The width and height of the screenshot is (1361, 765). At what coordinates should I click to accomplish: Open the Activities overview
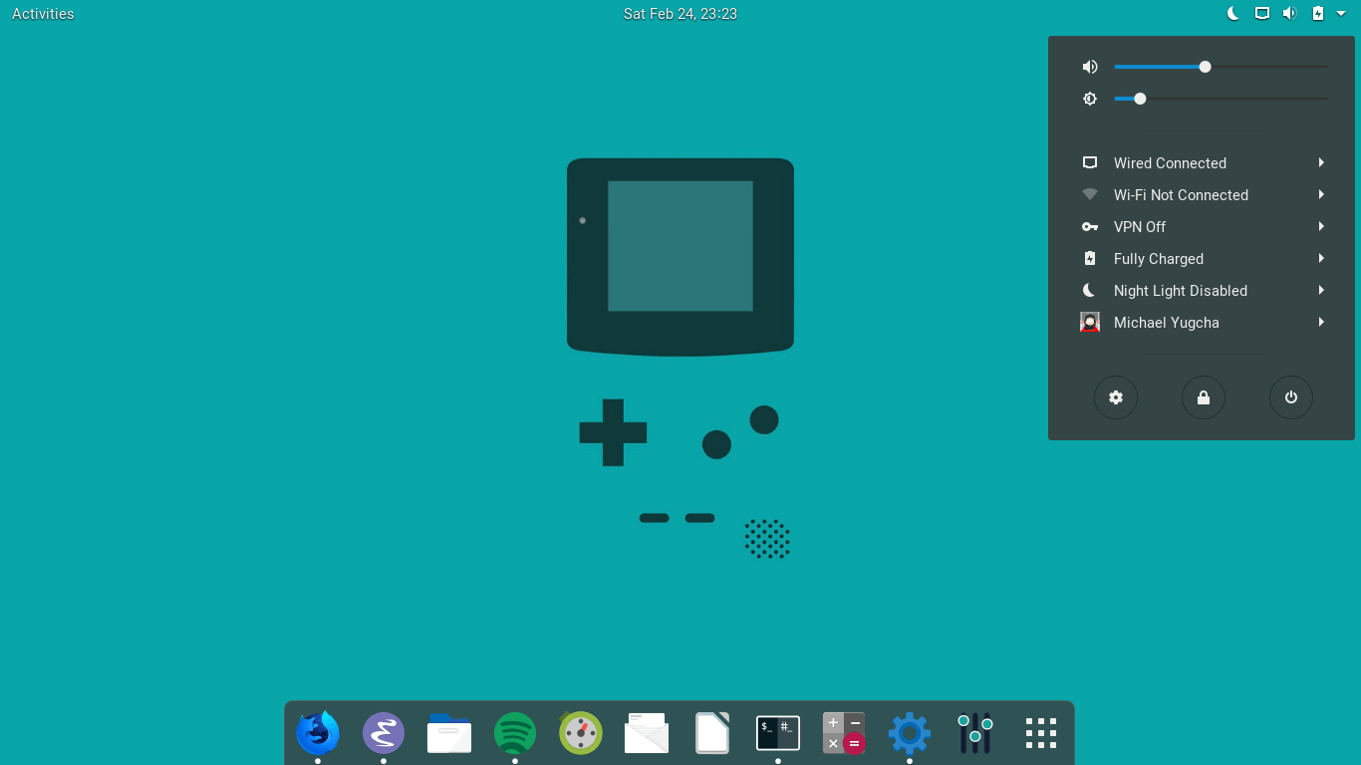point(43,13)
